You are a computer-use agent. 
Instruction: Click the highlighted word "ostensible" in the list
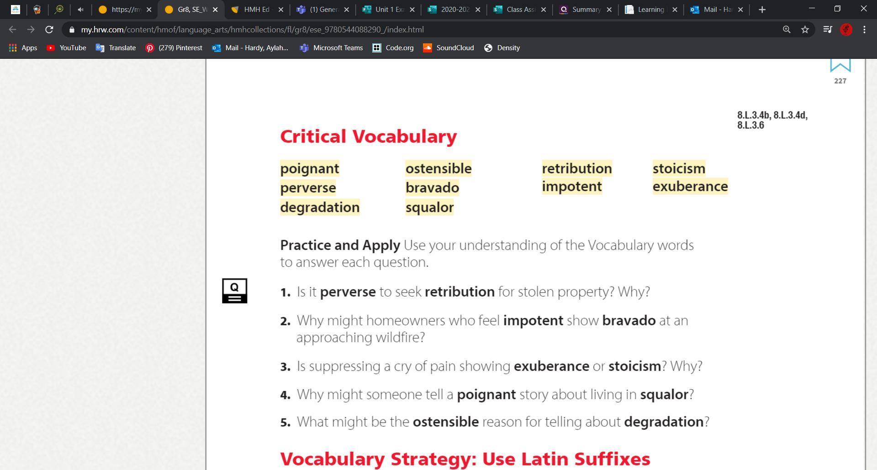point(438,169)
